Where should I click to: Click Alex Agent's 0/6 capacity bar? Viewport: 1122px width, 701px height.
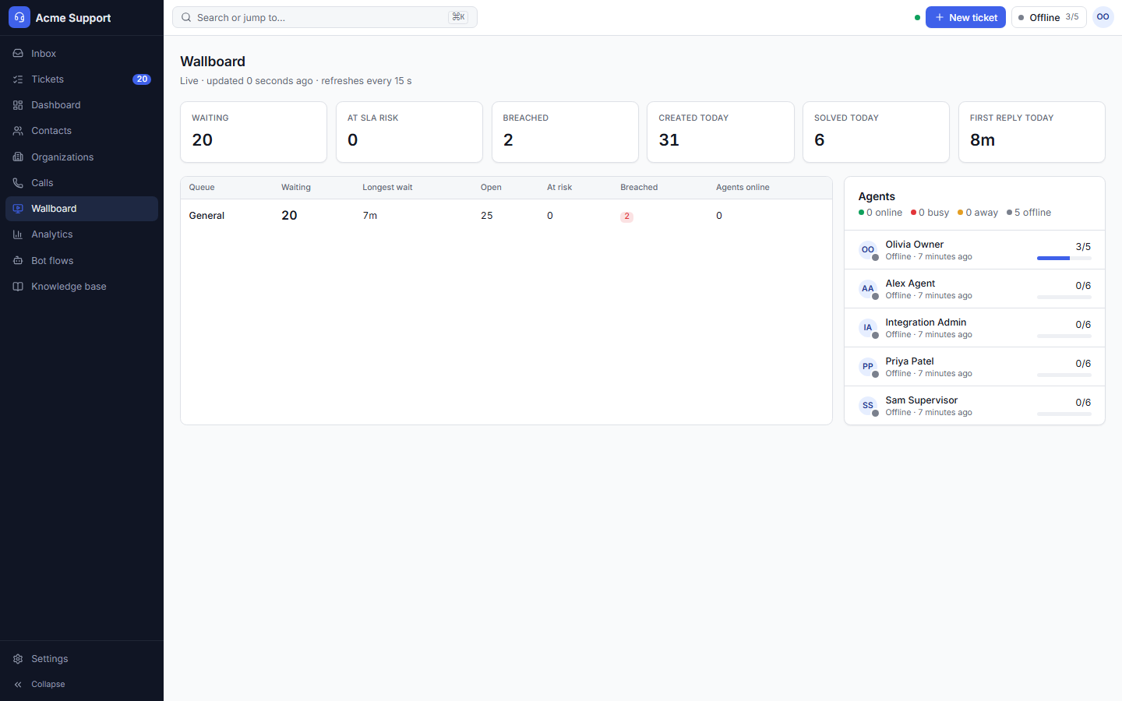click(1064, 297)
